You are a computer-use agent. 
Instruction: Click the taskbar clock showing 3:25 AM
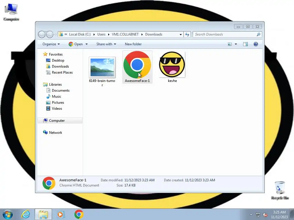coord(279,215)
